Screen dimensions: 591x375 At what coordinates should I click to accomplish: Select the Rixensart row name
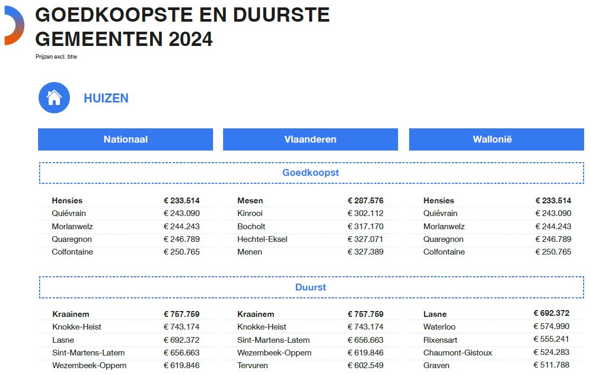pyautogui.click(x=440, y=340)
